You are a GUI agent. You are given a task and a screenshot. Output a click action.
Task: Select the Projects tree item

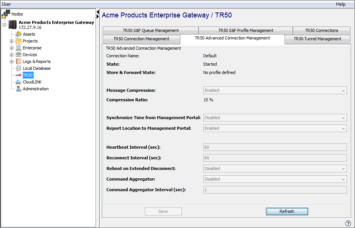30,41
